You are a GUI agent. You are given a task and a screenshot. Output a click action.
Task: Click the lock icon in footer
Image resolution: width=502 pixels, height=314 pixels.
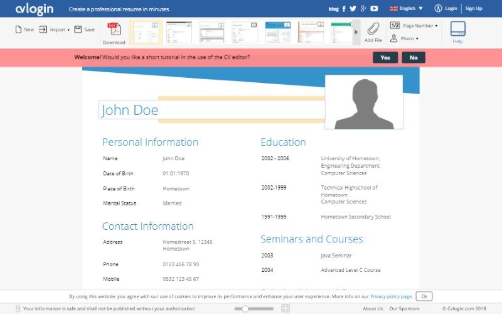tap(18, 308)
